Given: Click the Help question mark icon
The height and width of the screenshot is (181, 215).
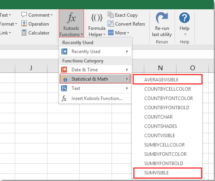Looking at the screenshot, I should pyautogui.click(x=184, y=18).
